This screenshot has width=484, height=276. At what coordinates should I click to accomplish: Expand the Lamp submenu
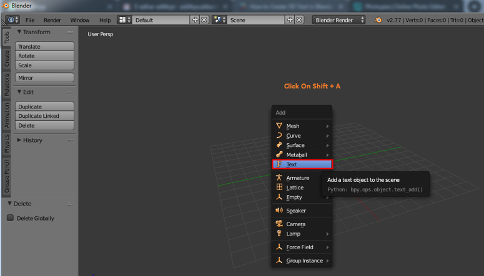click(x=327, y=234)
